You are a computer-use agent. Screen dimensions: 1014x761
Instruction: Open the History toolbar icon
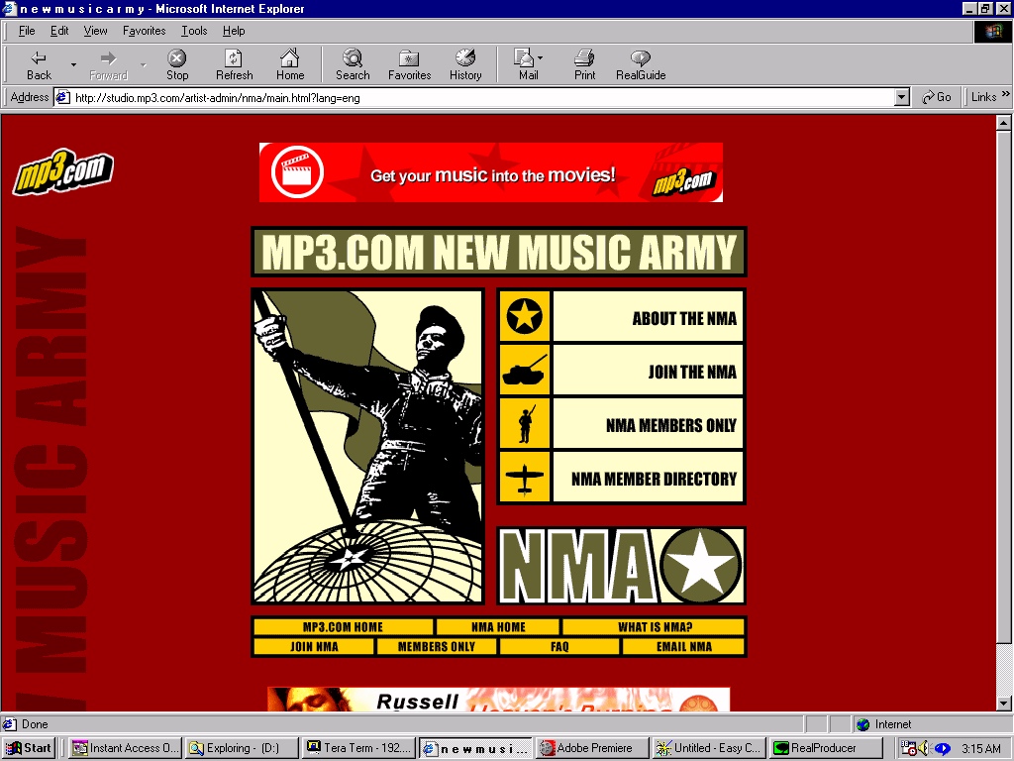coord(465,58)
